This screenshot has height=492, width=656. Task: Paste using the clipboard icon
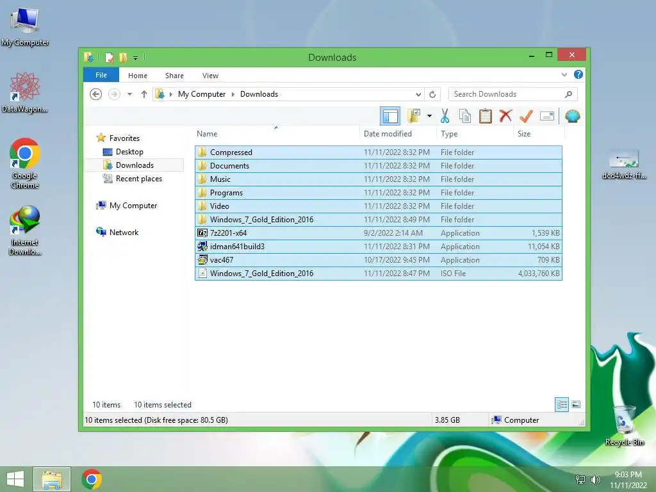coord(485,116)
